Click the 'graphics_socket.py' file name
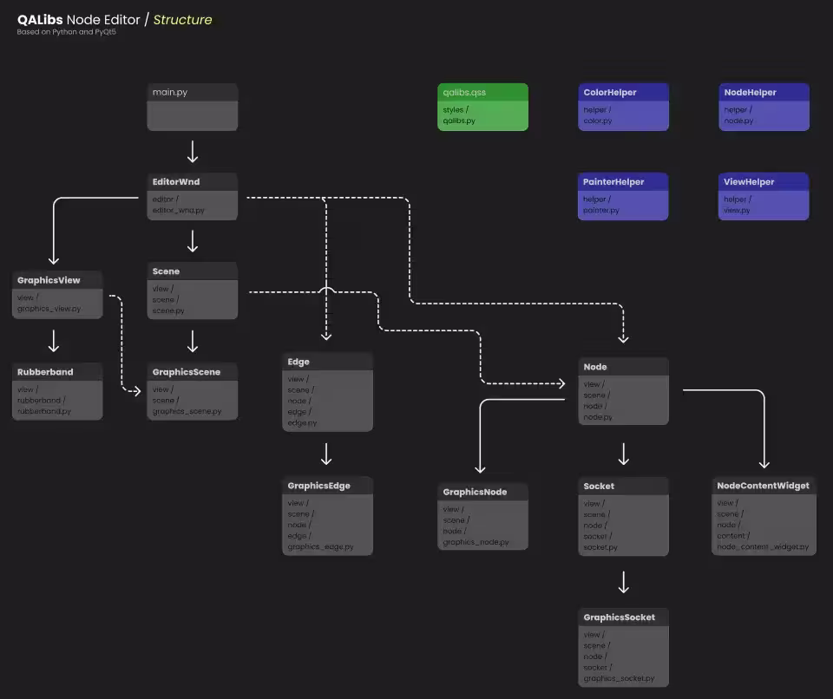This screenshot has height=699, width=833. click(619, 678)
